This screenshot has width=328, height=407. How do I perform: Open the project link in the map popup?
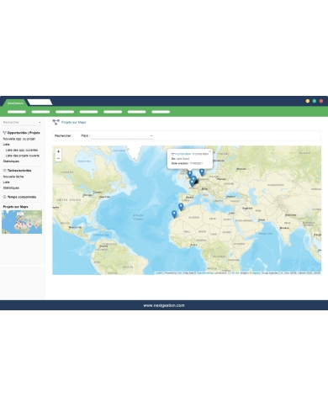(x=183, y=154)
